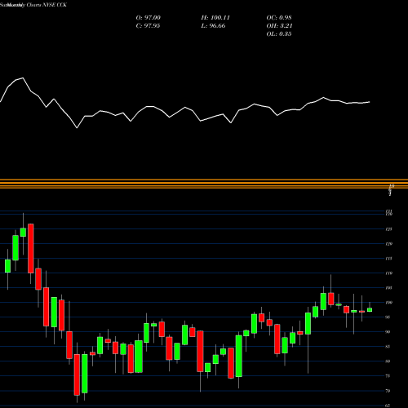Click the high price value H: 100.11
The width and height of the screenshot is (408, 408).
(x=215, y=18)
